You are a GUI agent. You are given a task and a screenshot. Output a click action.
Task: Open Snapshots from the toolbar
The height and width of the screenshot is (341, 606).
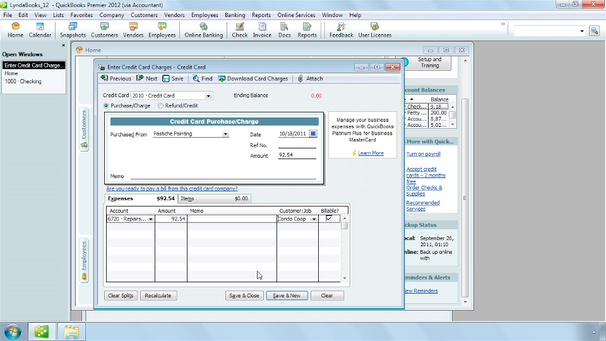point(73,30)
